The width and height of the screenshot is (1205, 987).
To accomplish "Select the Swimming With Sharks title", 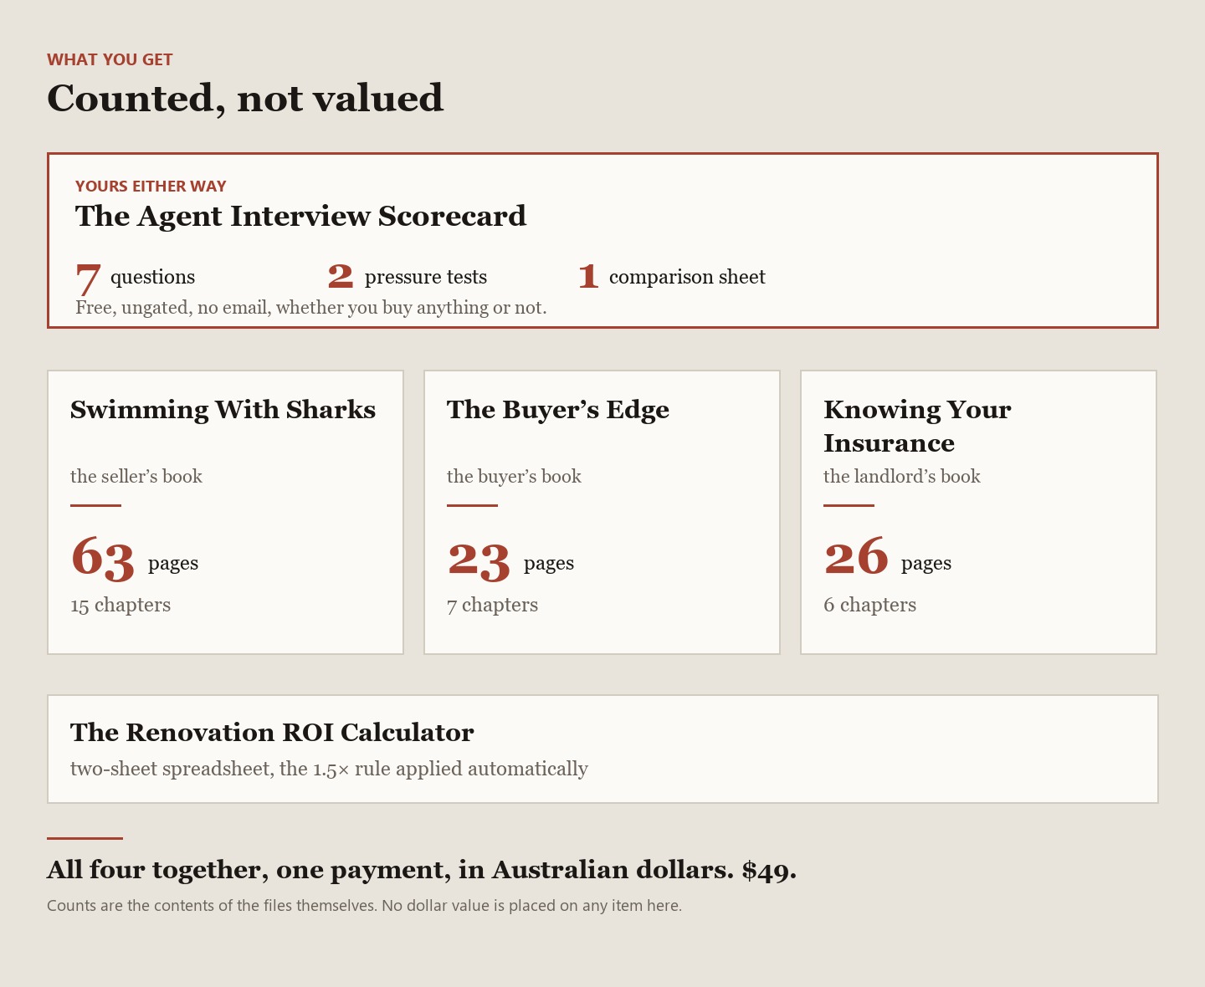I will tap(223, 410).
